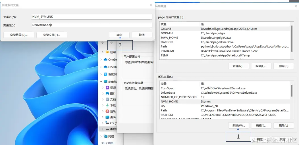Click the OS drive icon
The image size is (299, 145).
(107, 123)
